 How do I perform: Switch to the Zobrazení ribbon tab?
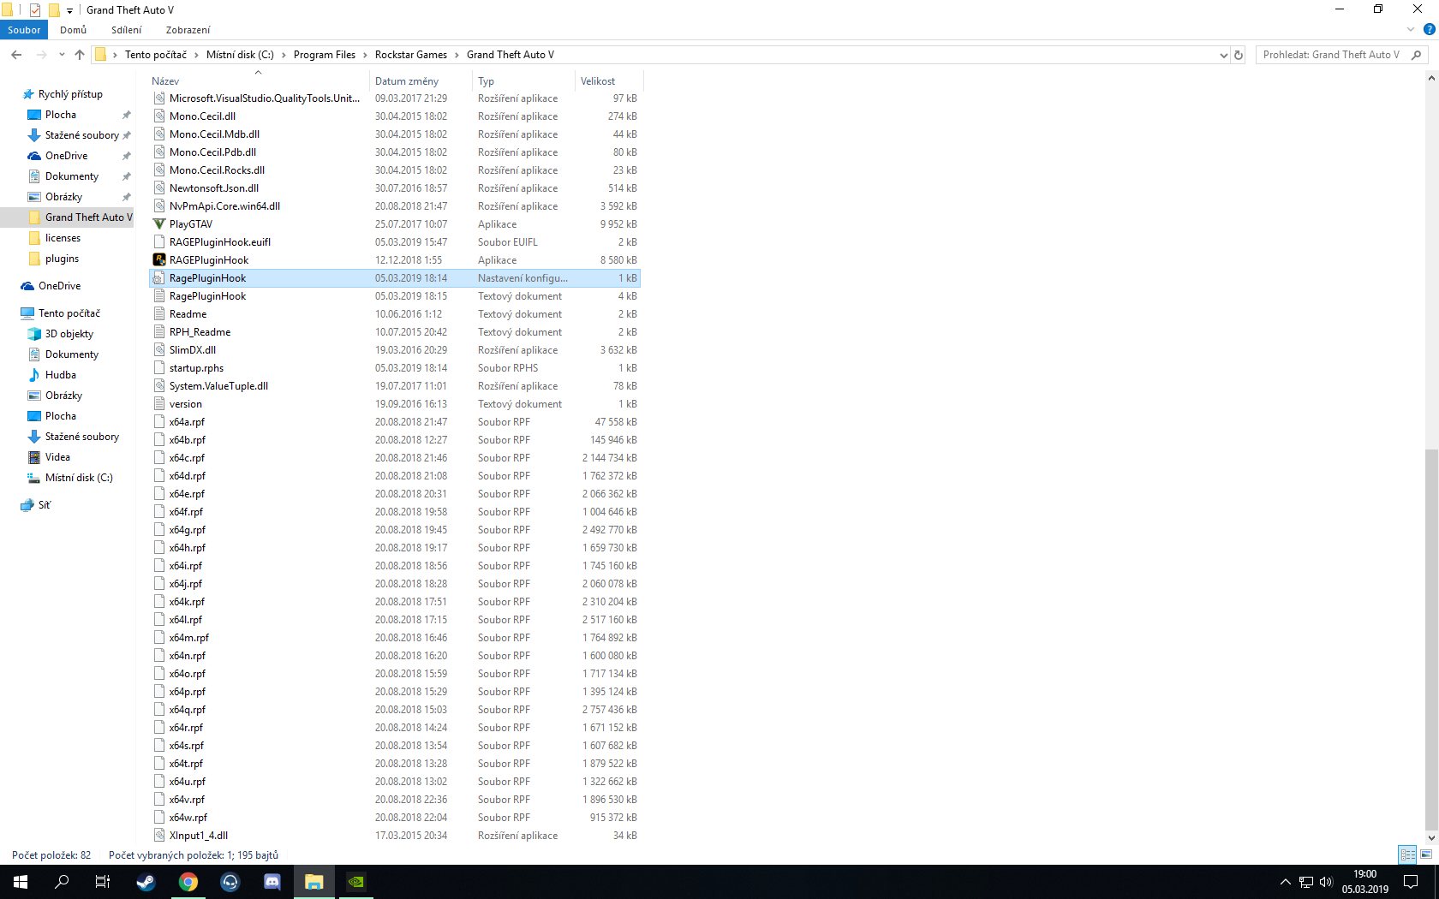point(188,30)
